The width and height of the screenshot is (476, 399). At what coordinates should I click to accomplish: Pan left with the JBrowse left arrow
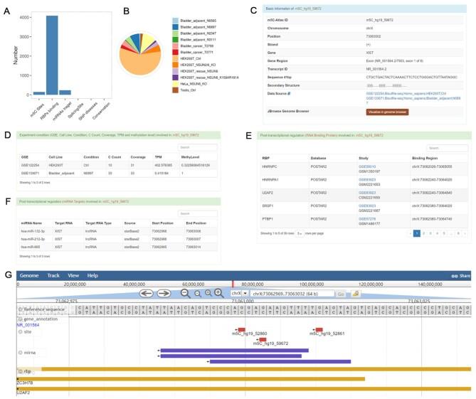pos(145,293)
